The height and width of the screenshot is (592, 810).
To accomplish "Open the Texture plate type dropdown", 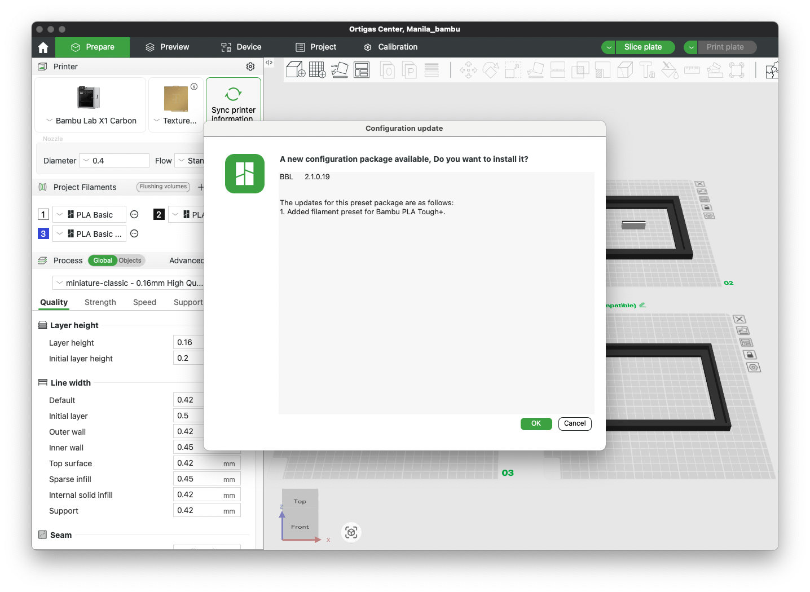I will [x=175, y=121].
